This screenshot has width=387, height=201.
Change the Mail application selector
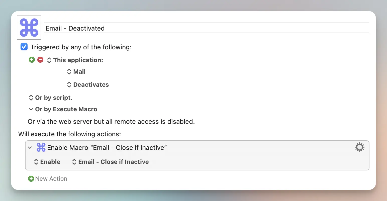click(76, 72)
